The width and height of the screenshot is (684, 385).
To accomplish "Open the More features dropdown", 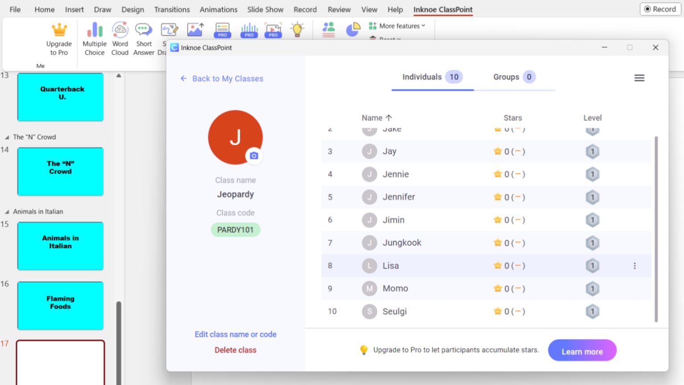I will (397, 26).
